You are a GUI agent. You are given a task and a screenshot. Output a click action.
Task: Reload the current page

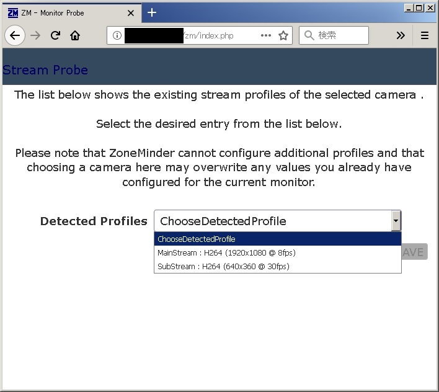pyautogui.click(x=55, y=35)
